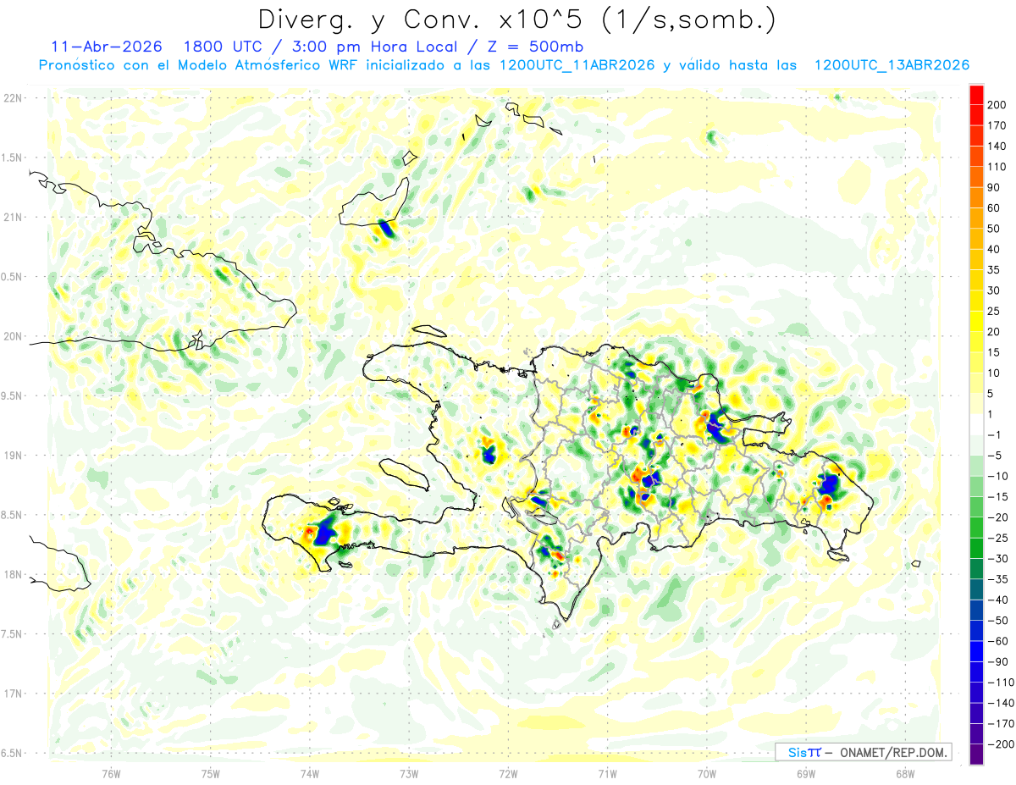Click the blue convergence cell on Great Inagua
1016x785 pixels.
[386, 228]
